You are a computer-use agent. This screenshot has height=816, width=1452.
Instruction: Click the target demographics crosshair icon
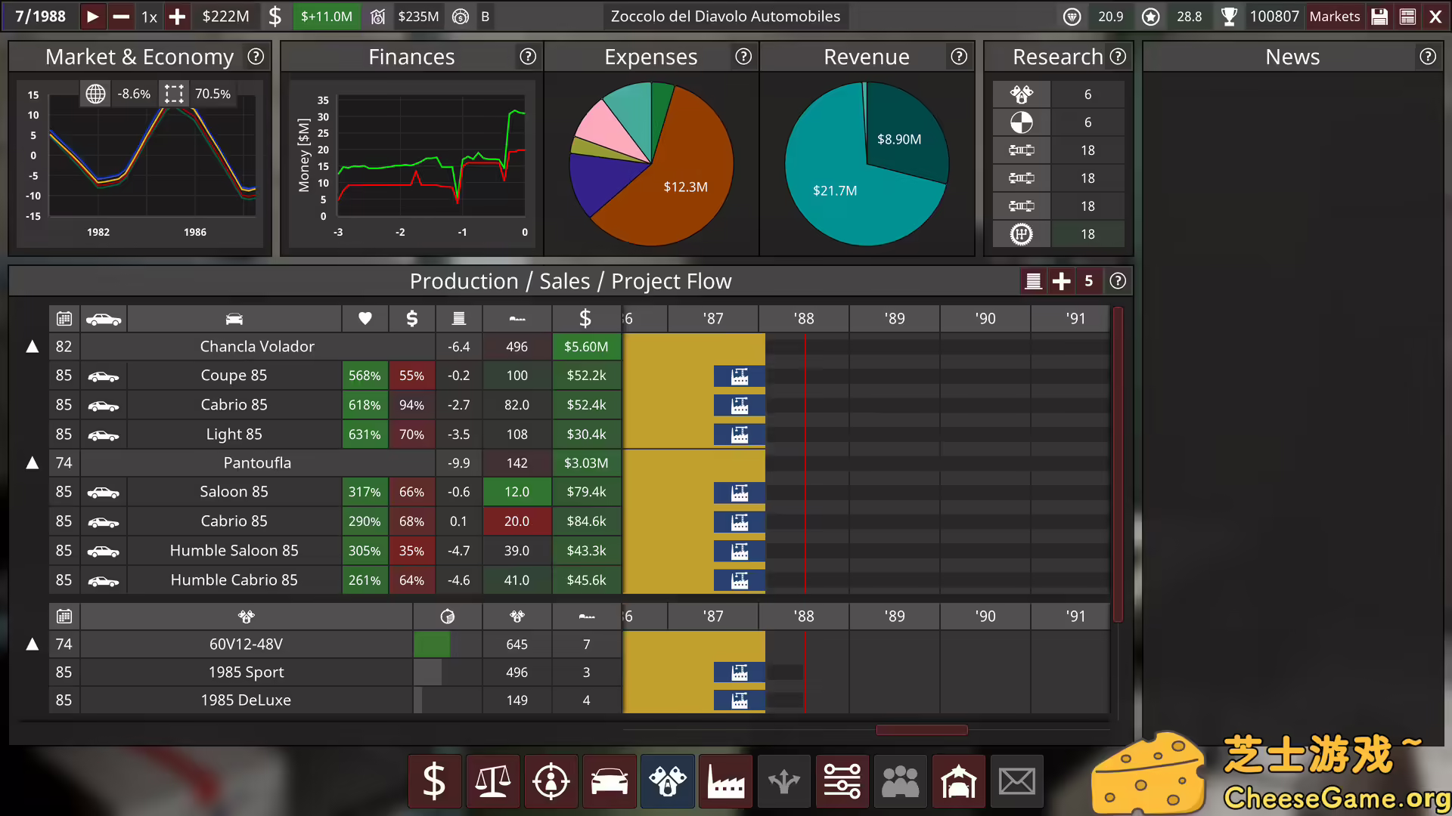pos(551,781)
